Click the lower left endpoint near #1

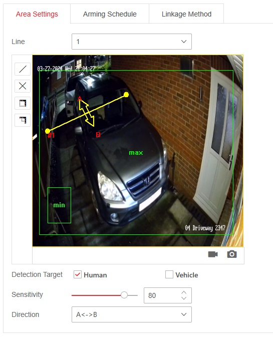(48, 131)
